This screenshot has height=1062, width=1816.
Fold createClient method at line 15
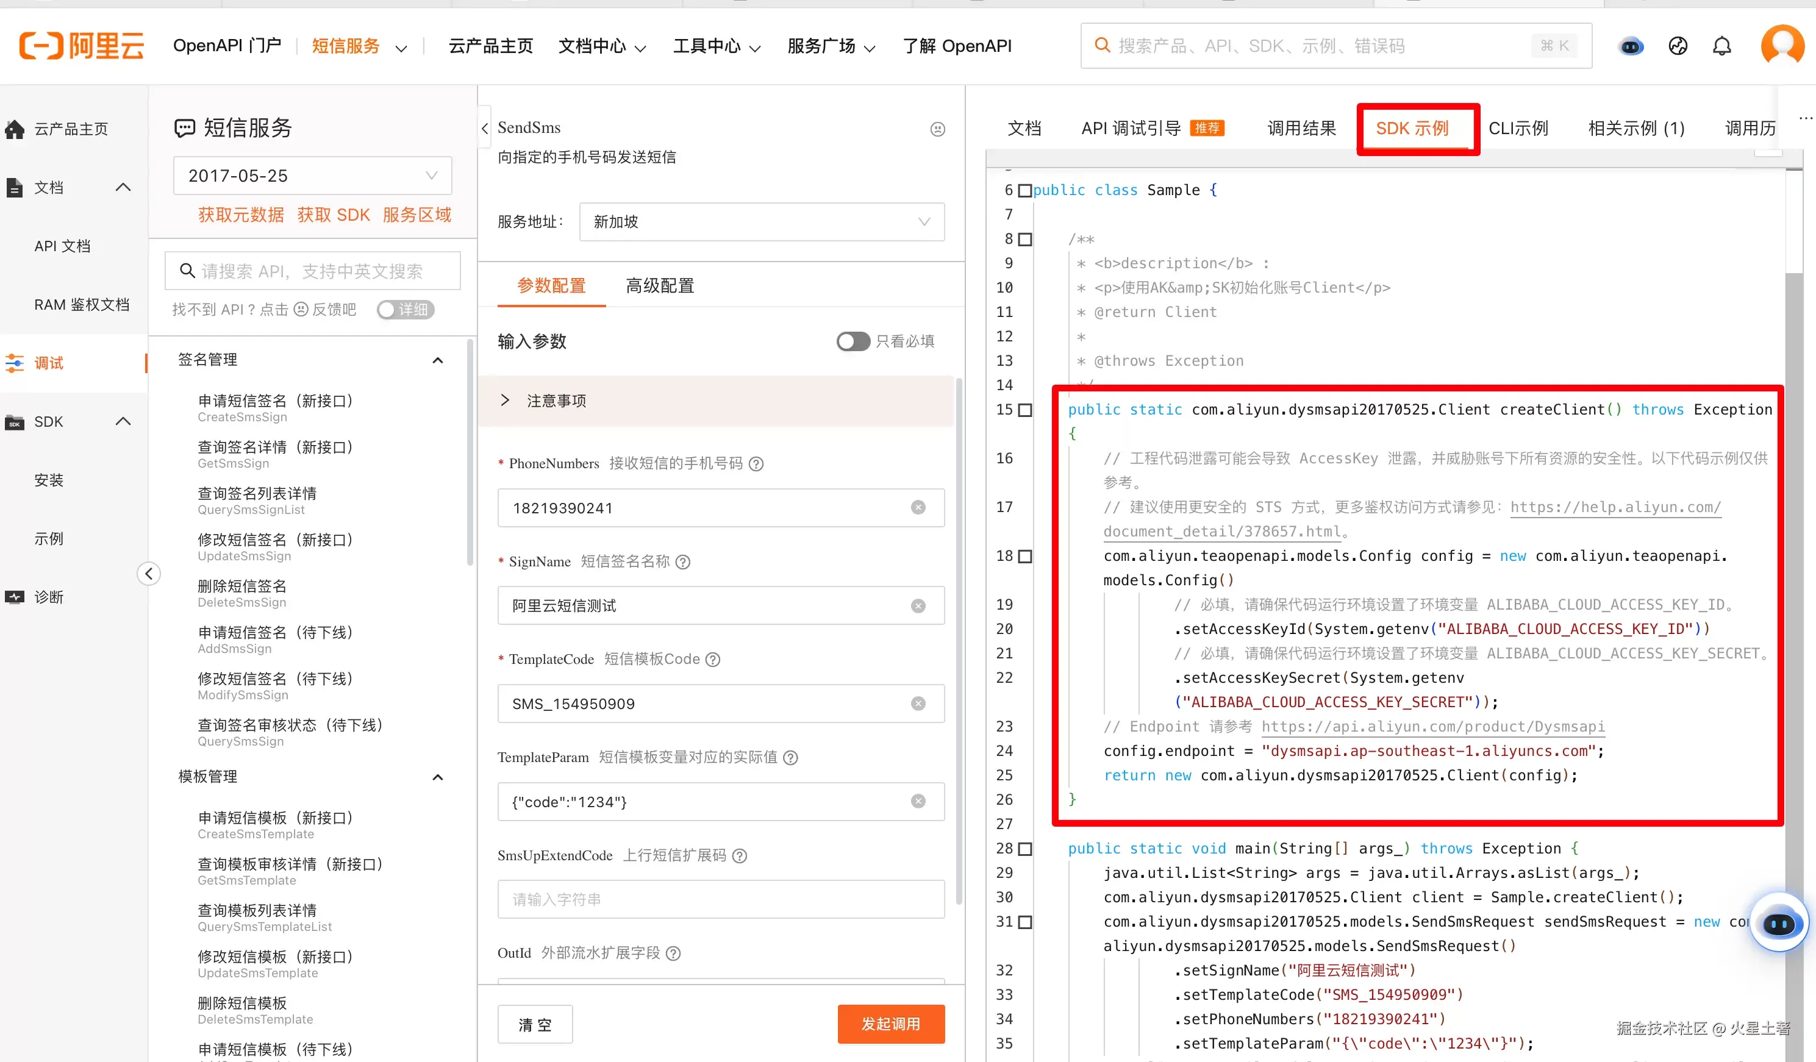pos(1024,410)
